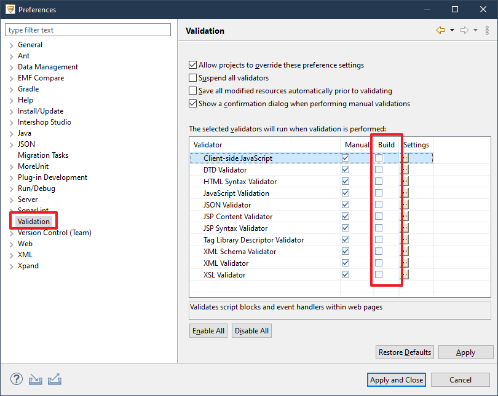
Task: Click the Enable All button
Action: [208, 330]
